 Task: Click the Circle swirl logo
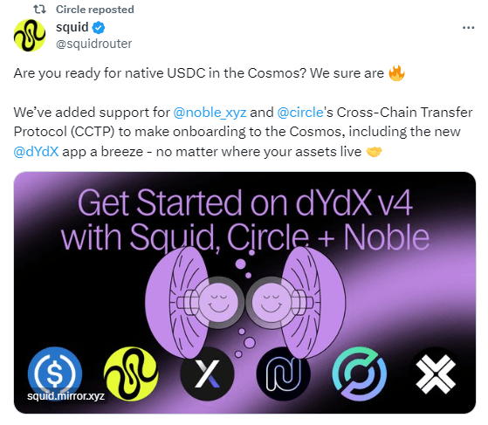360,374
